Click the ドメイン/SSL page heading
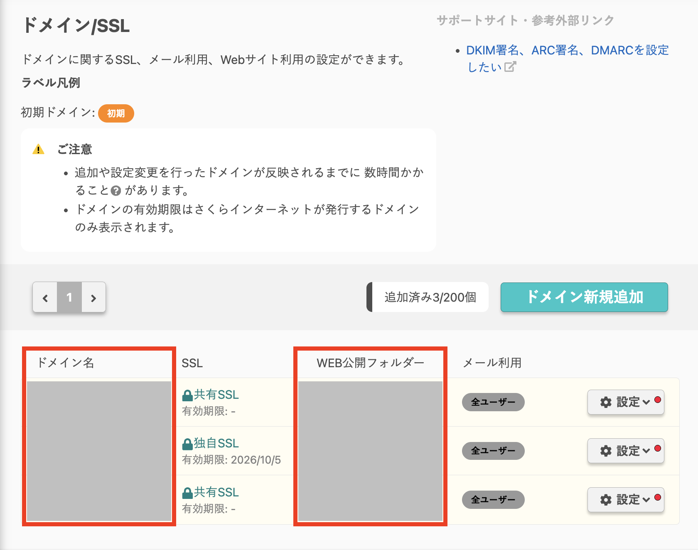Image resolution: width=698 pixels, height=550 pixels. 76,25
